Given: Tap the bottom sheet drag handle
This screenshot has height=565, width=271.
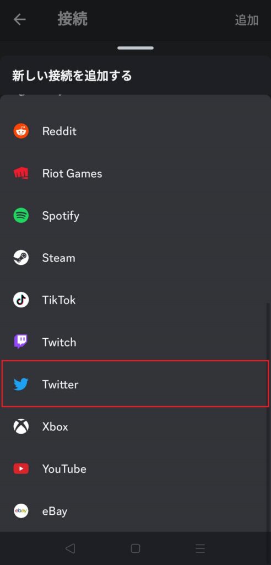Looking at the screenshot, I should pyautogui.click(x=135, y=48).
